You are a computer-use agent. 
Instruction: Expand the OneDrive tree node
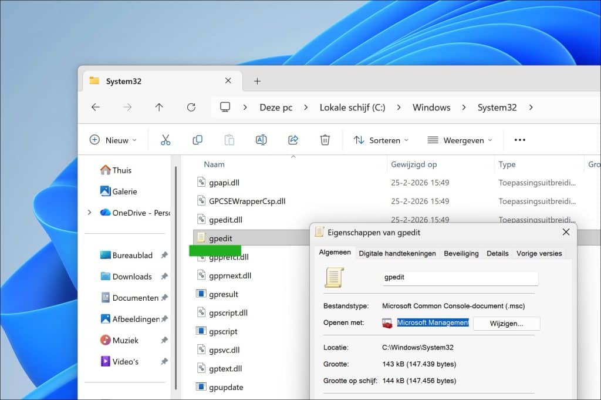click(89, 213)
